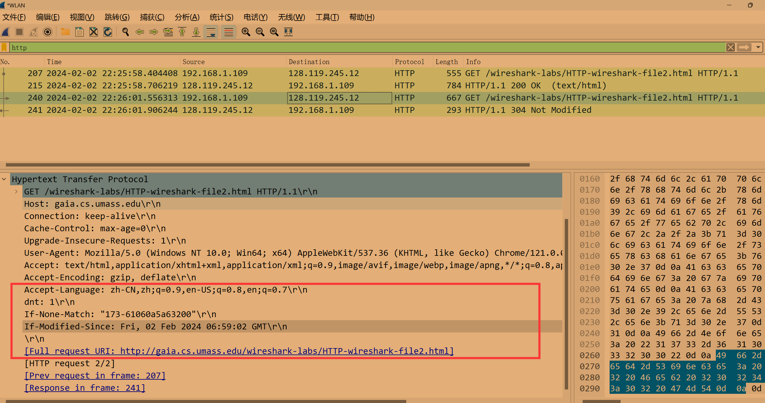The height and width of the screenshot is (403, 765).
Task: Open the 文件(F) menu
Action: click(x=14, y=17)
